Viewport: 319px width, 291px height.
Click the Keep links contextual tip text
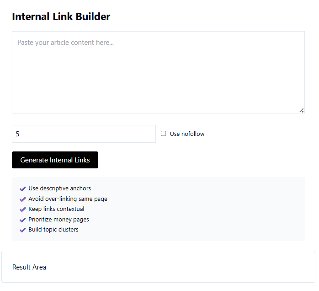(x=56, y=209)
